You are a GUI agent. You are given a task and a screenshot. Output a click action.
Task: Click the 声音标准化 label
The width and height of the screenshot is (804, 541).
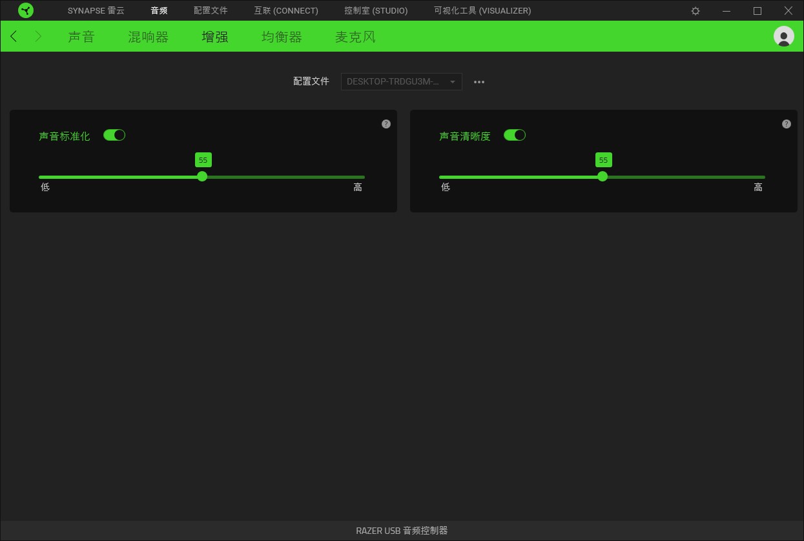tap(65, 136)
